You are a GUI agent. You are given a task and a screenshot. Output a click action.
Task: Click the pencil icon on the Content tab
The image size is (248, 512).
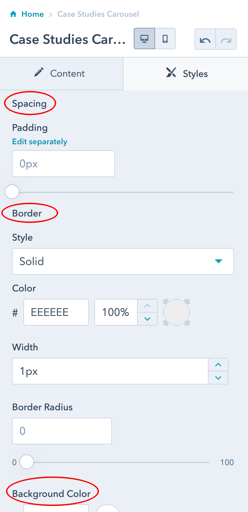(x=39, y=73)
